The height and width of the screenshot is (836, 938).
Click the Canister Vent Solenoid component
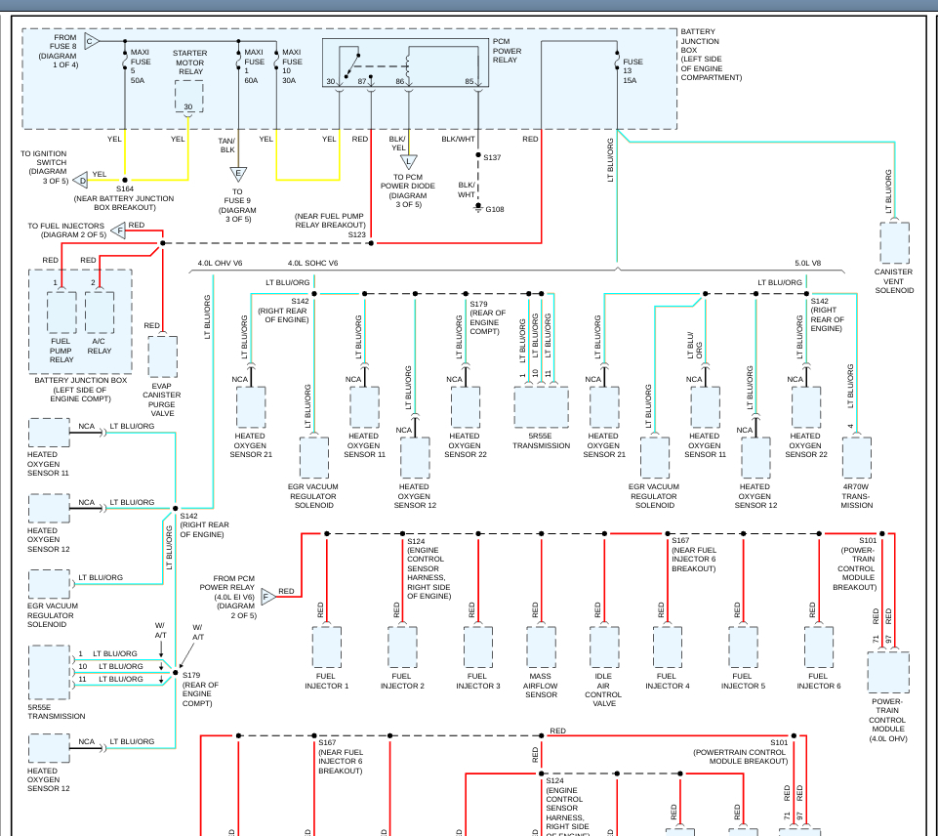pos(894,243)
